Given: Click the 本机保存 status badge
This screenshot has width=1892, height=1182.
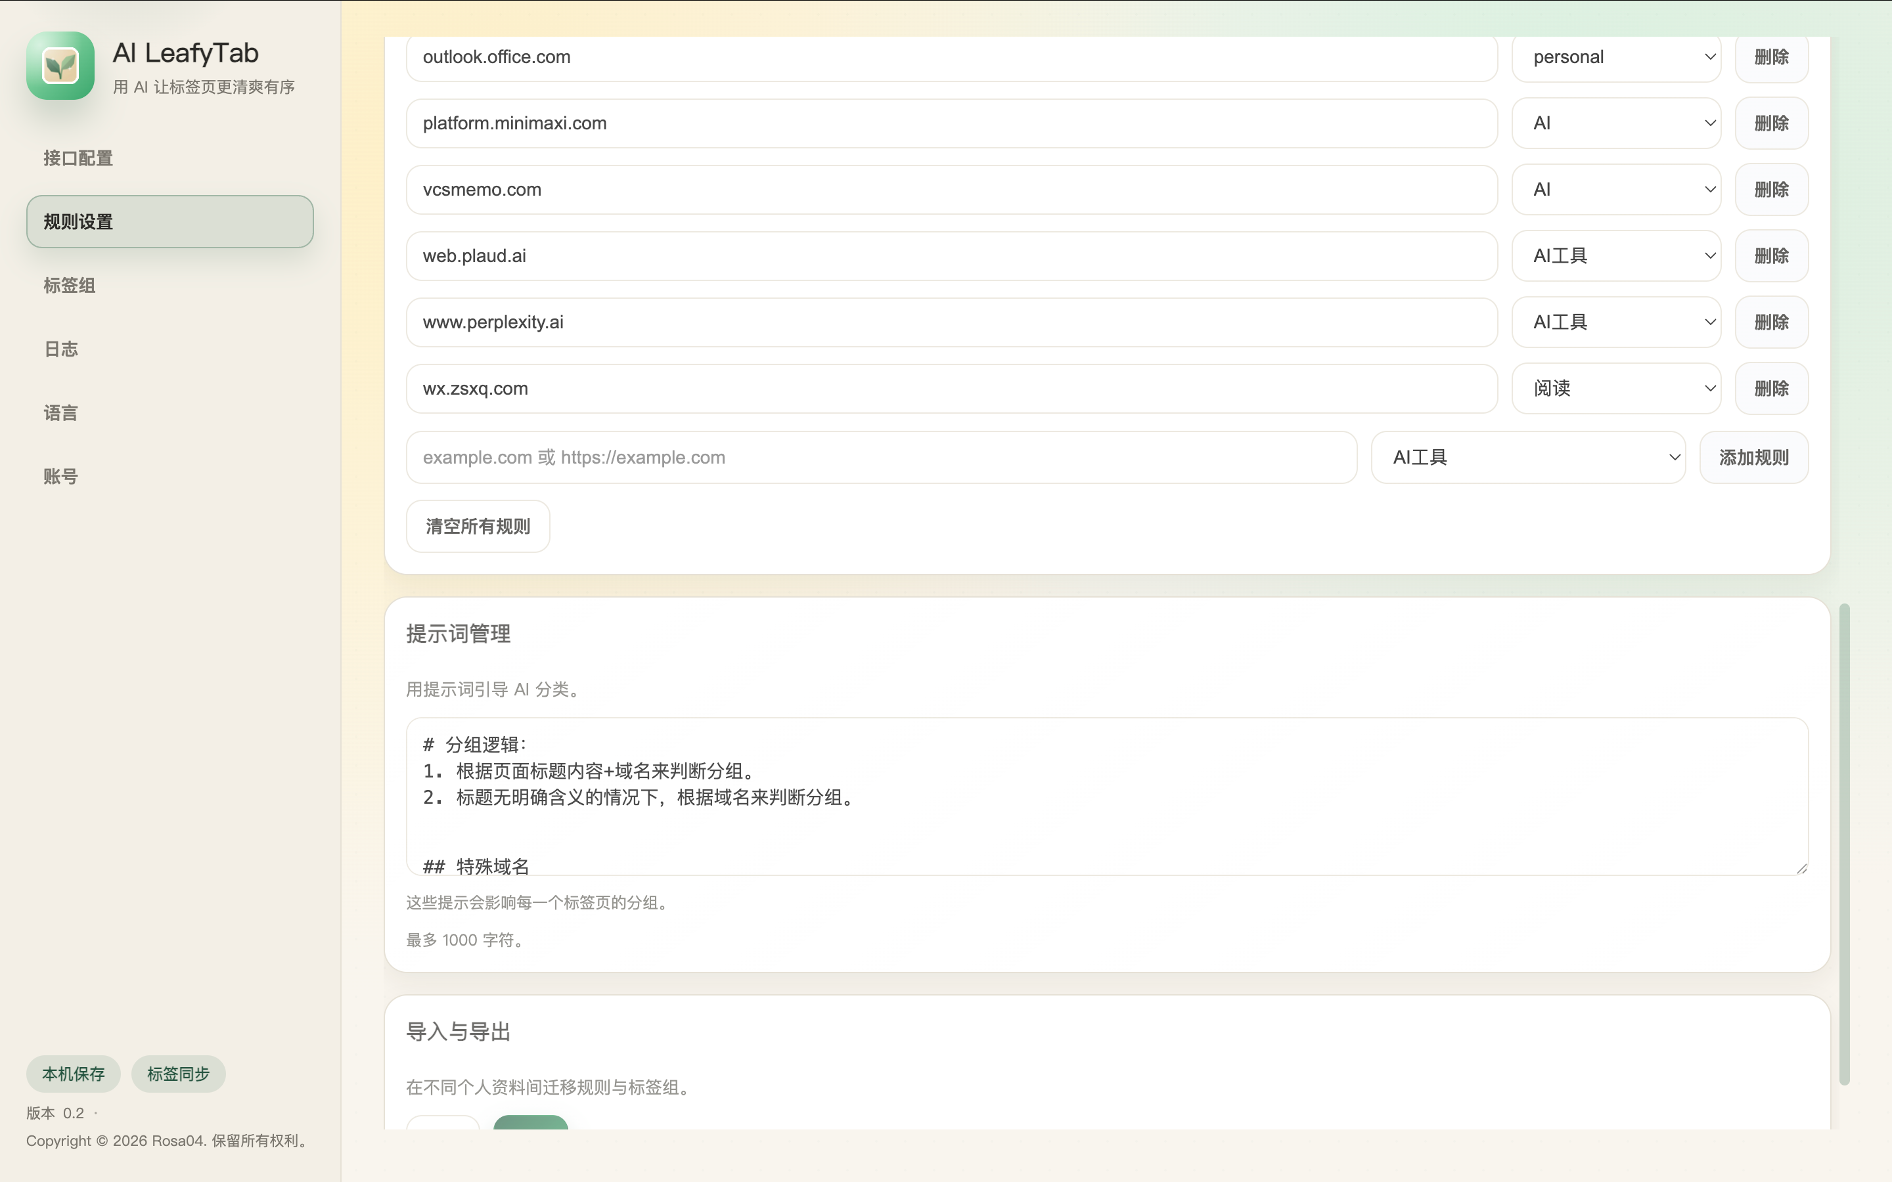Looking at the screenshot, I should [x=74, y=1074].
